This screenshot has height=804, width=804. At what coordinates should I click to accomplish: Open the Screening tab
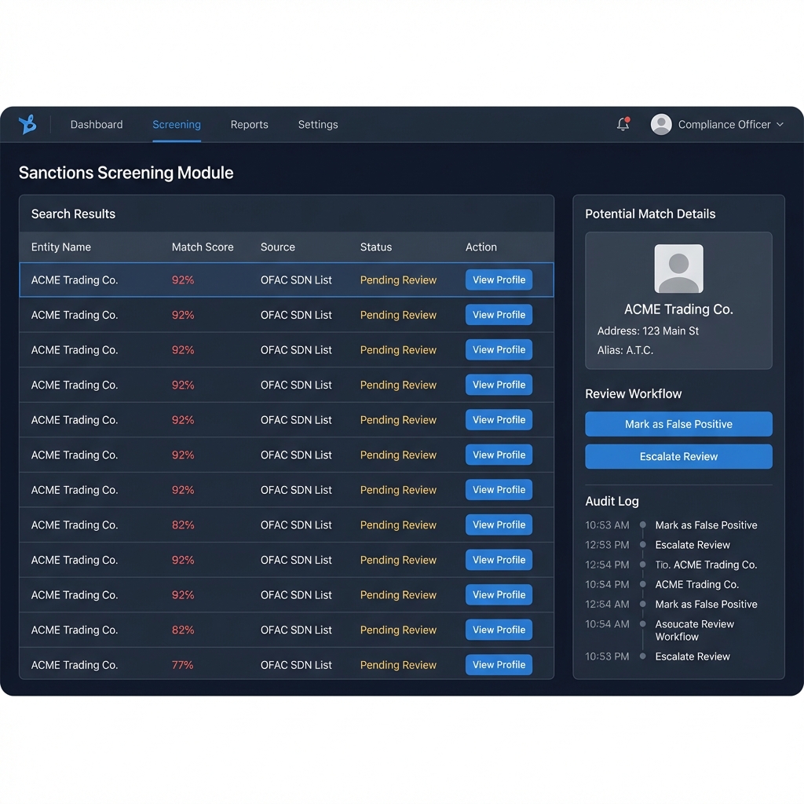(176, 124)
